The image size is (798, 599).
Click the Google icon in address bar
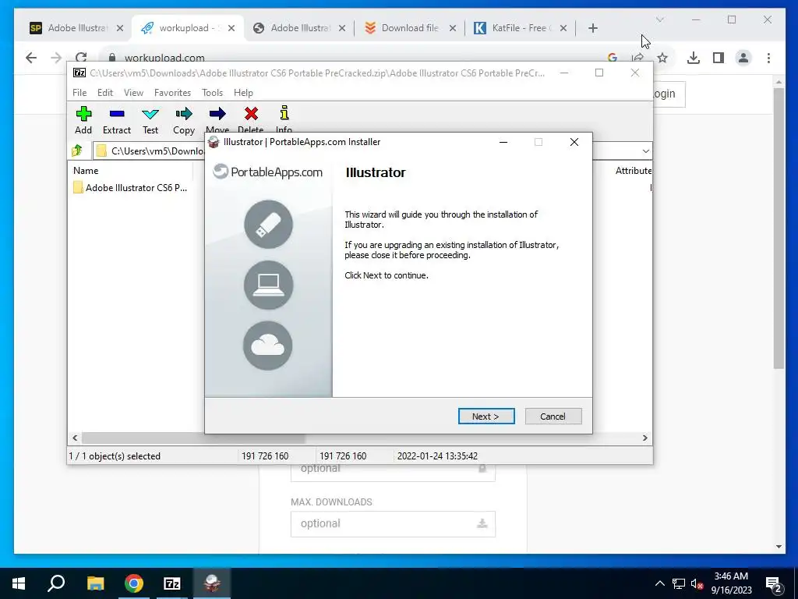point(613,58)
